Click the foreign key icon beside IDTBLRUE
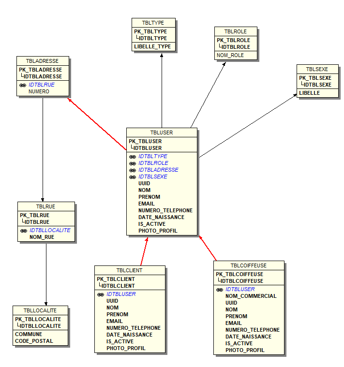Screen dimensions: 344x367 click(x=23, y=85)
